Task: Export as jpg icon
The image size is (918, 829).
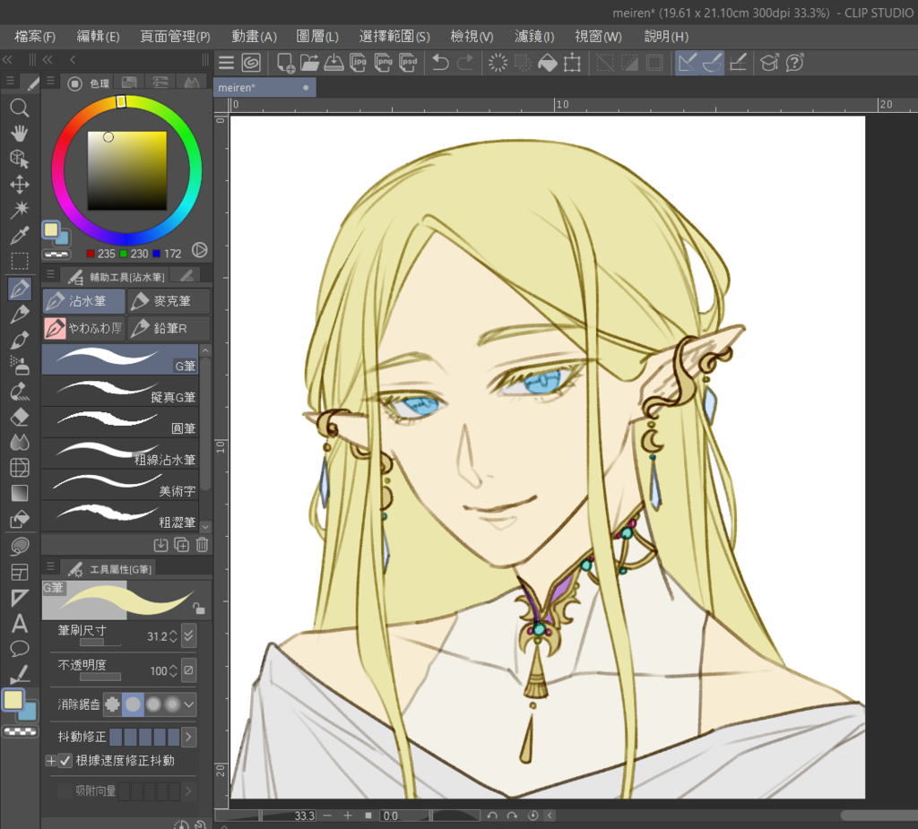Action: pos(359,63)
